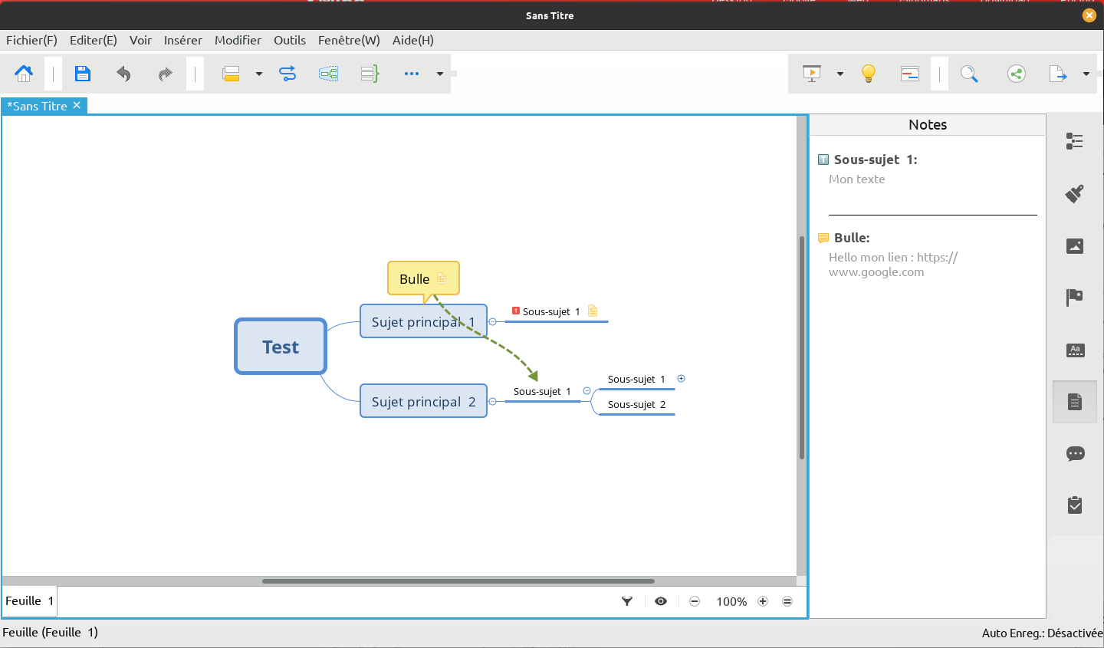Select the Sujet principal 1 topic

423,321
